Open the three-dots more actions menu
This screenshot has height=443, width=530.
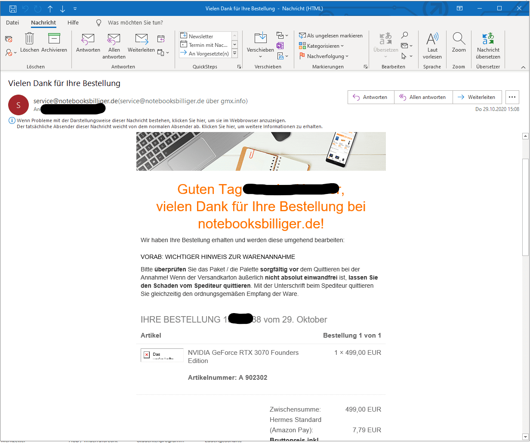point(512,97)
